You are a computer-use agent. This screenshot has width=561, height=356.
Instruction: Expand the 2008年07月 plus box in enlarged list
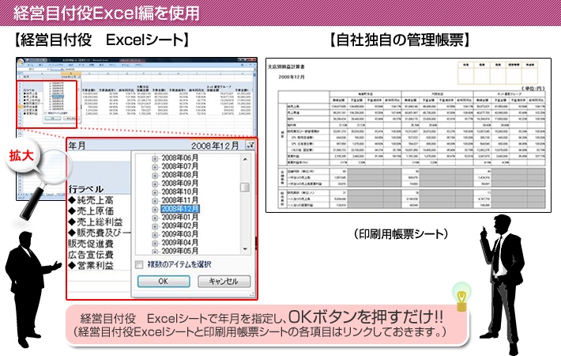155,167
